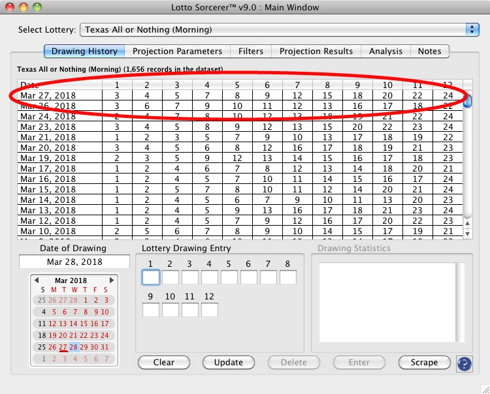Click the drawing history scrollbar thumb
The image size is (490, 394).
click(468, 100)
